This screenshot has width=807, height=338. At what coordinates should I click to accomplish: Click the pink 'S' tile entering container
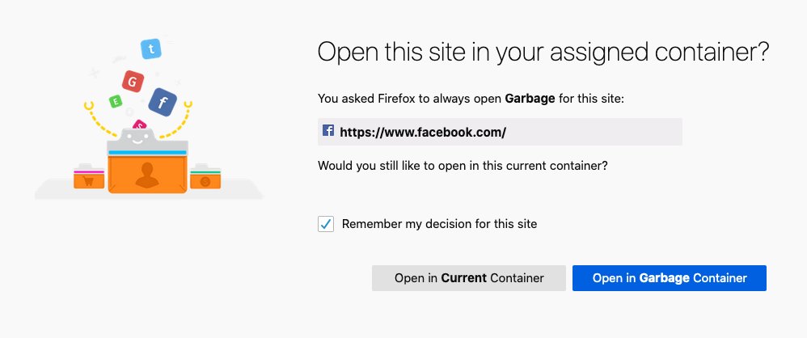139,125
